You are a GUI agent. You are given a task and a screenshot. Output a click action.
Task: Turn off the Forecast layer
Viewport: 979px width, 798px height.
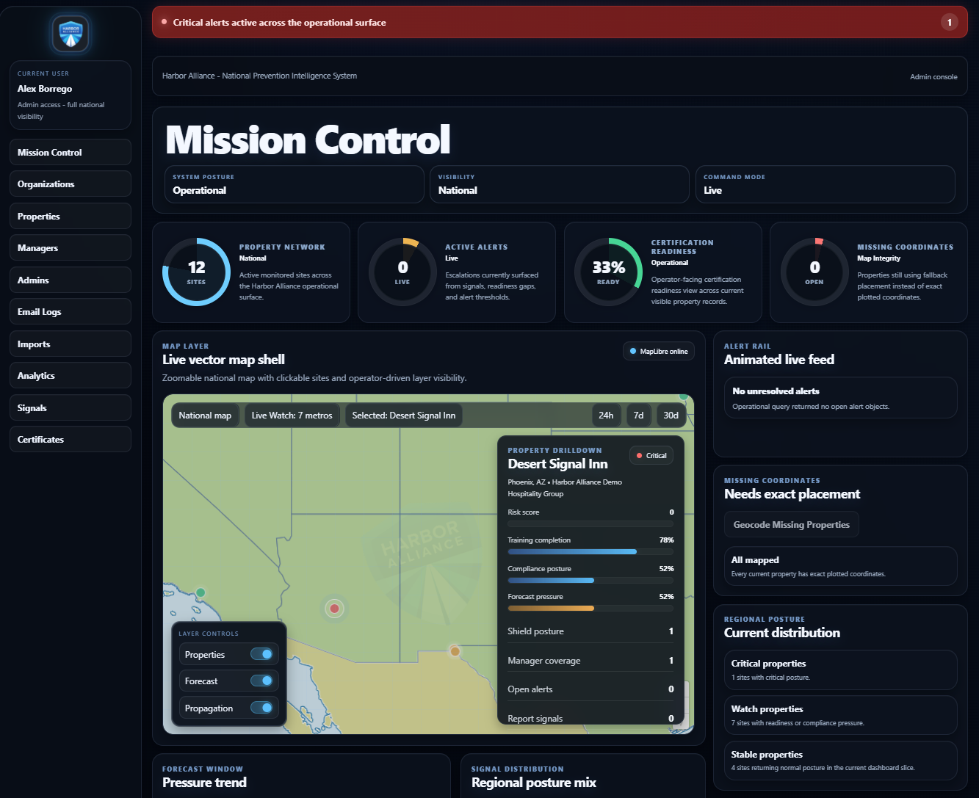(261, 681)
